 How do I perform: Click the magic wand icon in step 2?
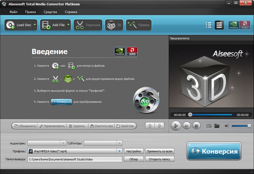81,79
